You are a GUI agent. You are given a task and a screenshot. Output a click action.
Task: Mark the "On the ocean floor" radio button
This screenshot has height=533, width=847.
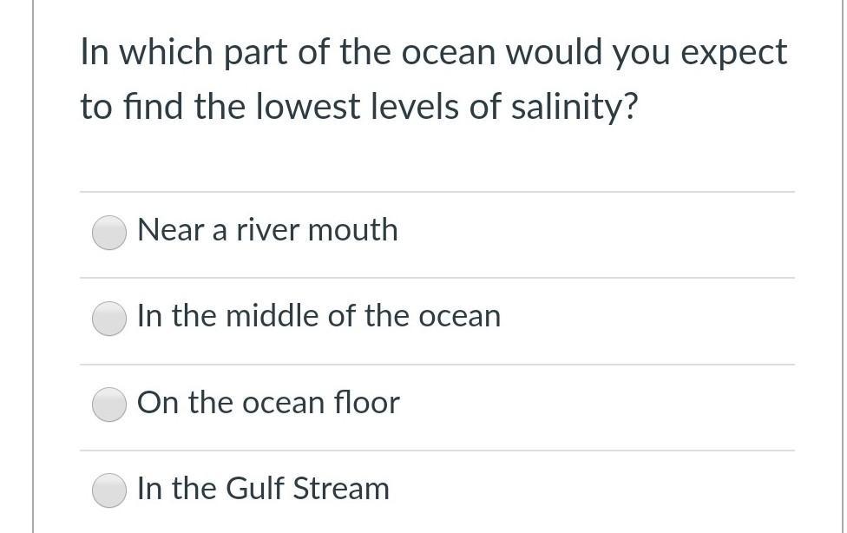point(109,404)
